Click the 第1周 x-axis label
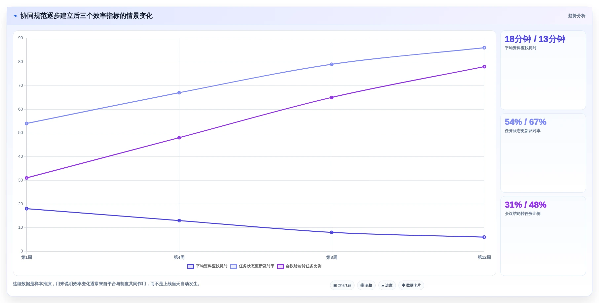599x303 pixels. click(x=27, y=257)
